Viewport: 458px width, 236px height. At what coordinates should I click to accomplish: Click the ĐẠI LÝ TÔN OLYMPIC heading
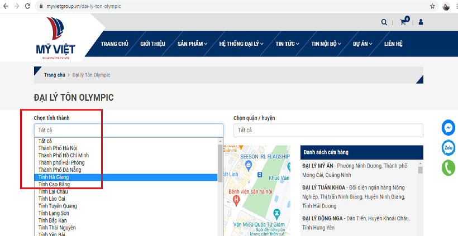(74, 98)
